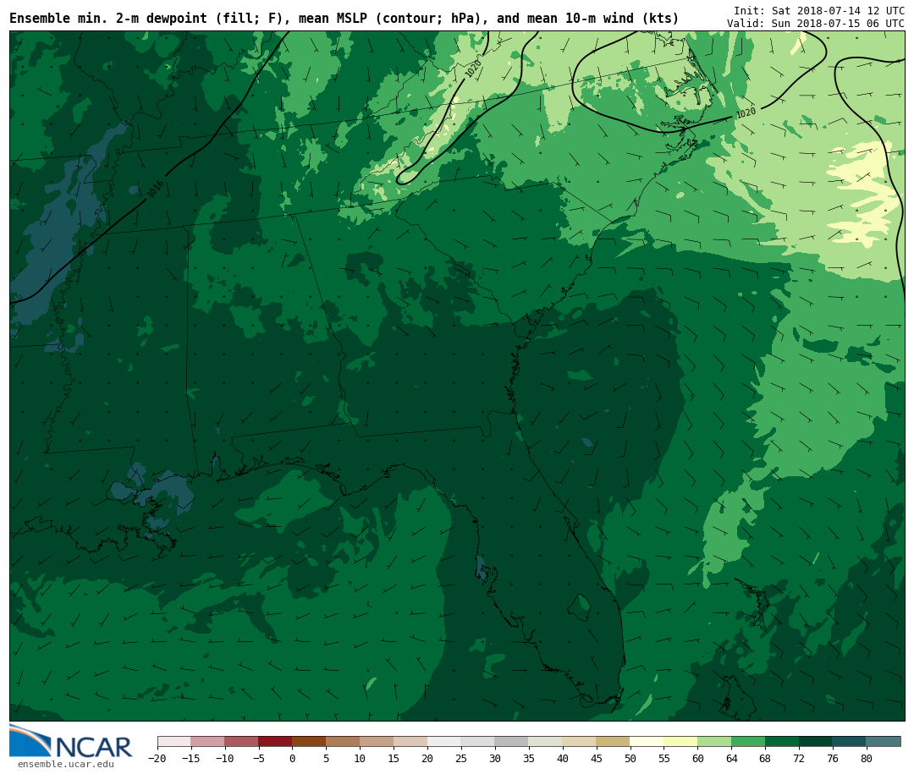This screenshot has height=774, width=914.
Task: Pick the darkest green swatch between 72 and 76
Action: [x=816, y=741]
